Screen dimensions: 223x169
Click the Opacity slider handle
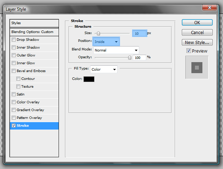pyautogui.click(x=130, y=58)
